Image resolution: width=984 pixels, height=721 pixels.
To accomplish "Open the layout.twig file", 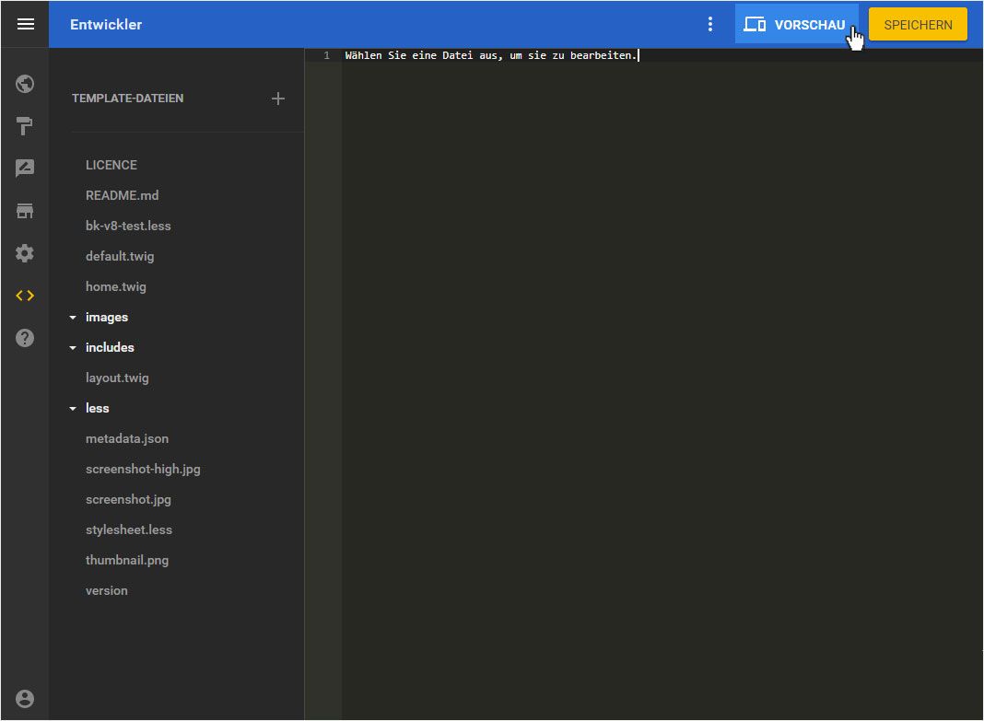I will coord(117,378).
